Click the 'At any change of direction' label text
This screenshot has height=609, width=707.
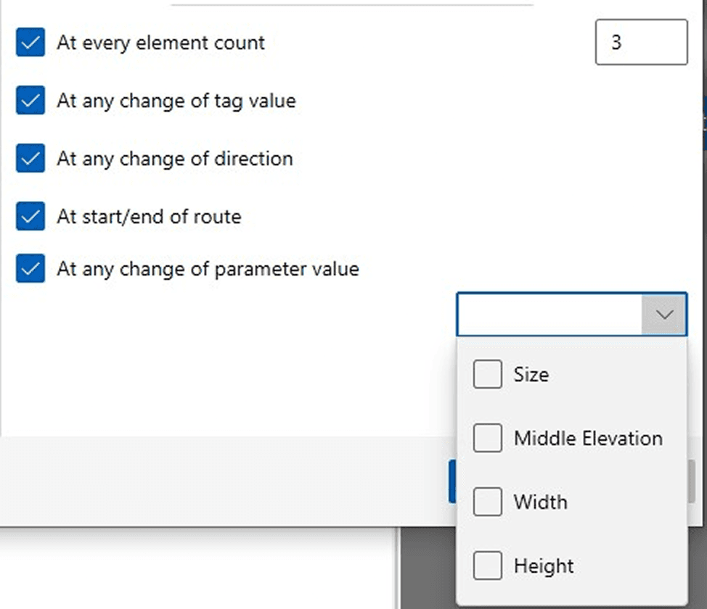[175, 159]
